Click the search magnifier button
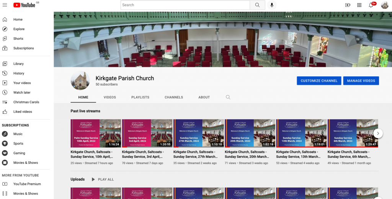 257,5
